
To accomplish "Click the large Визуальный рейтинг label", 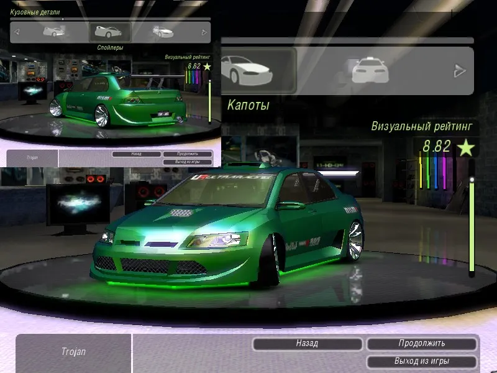I will [422, 126].
